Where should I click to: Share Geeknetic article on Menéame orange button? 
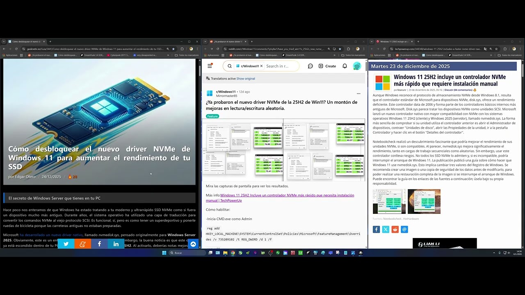pos(82,244)
